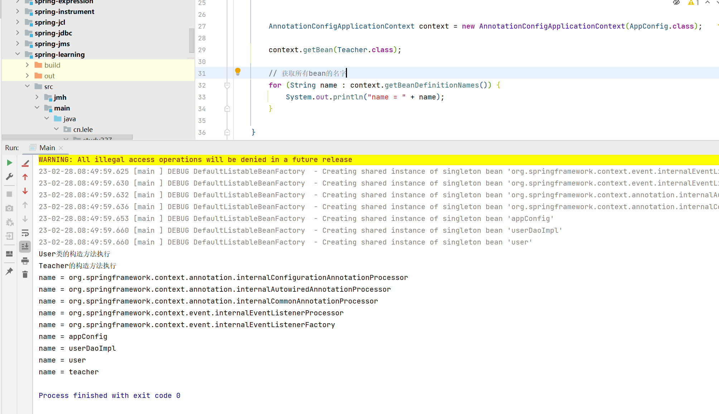The image size is (719, 414).
Task: Click the restore layout icon
Action: (x=9, y=254)
